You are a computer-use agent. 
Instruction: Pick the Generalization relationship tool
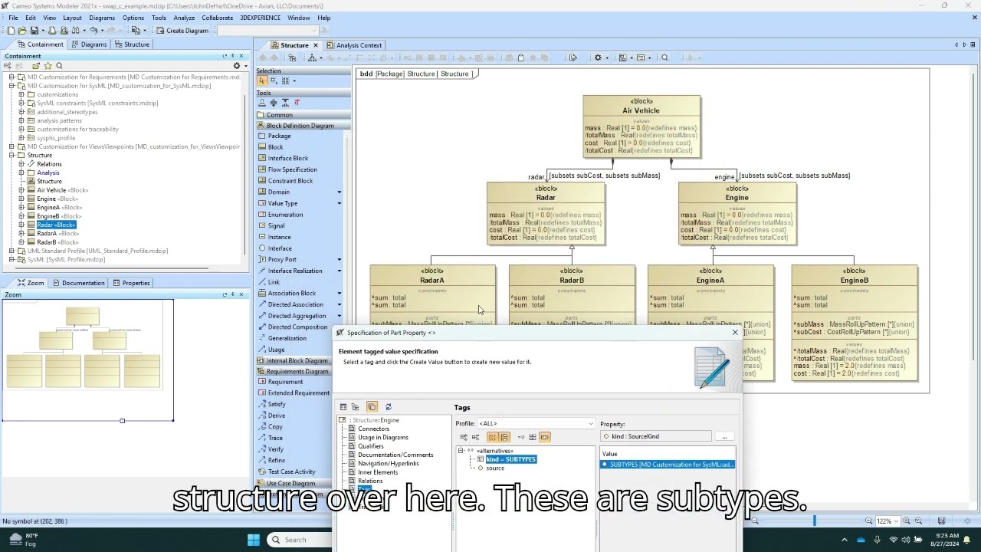[287, 338]
